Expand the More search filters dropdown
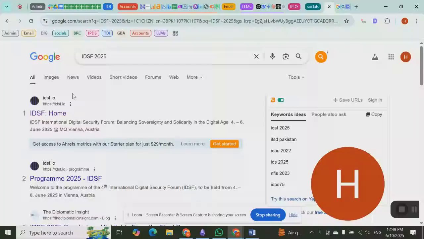Image resolution: width=424 pixels, height=239 pixels. click(194, 77)
